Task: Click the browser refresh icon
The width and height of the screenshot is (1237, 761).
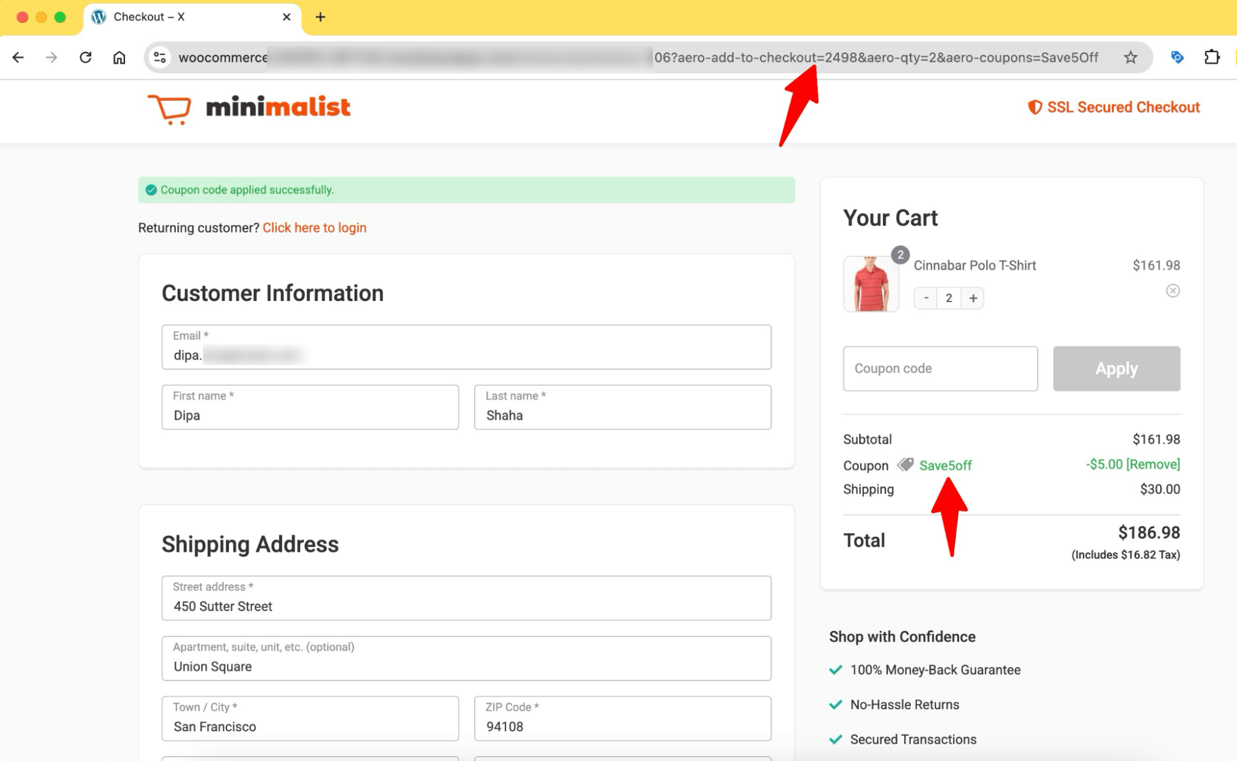Action: [86, 58]
